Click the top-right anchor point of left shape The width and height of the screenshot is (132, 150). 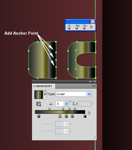coord(56,42)
